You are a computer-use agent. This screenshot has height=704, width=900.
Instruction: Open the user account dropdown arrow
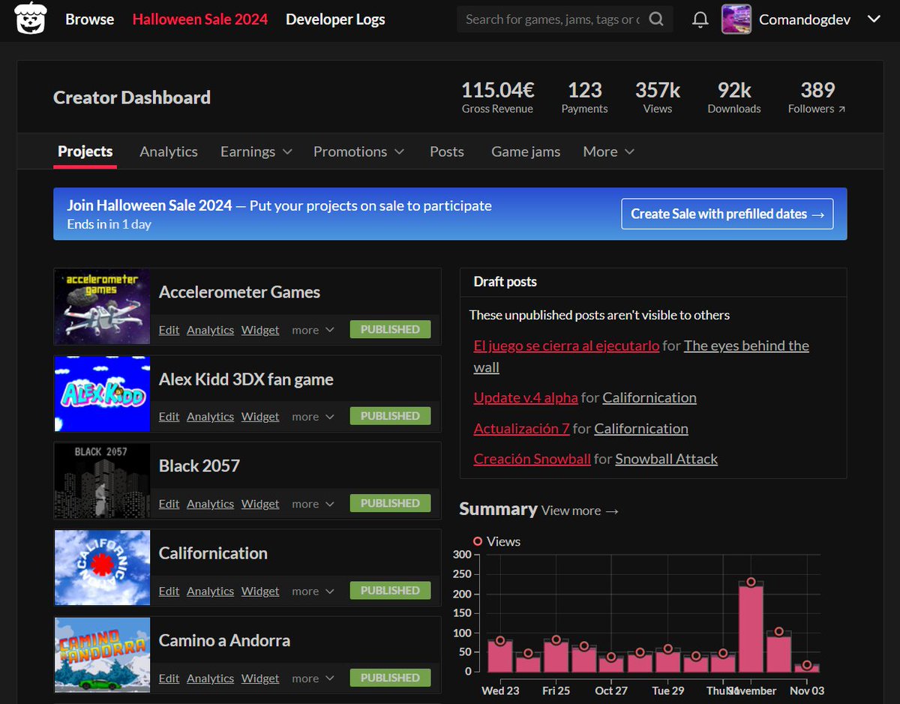874,19
